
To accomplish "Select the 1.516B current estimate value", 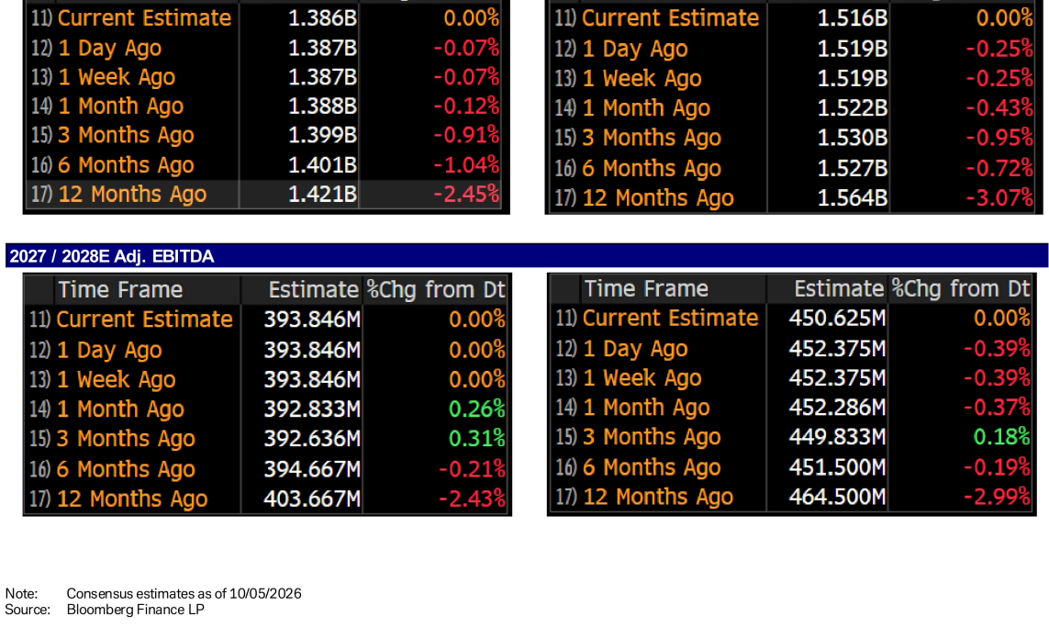I will 853,18.
